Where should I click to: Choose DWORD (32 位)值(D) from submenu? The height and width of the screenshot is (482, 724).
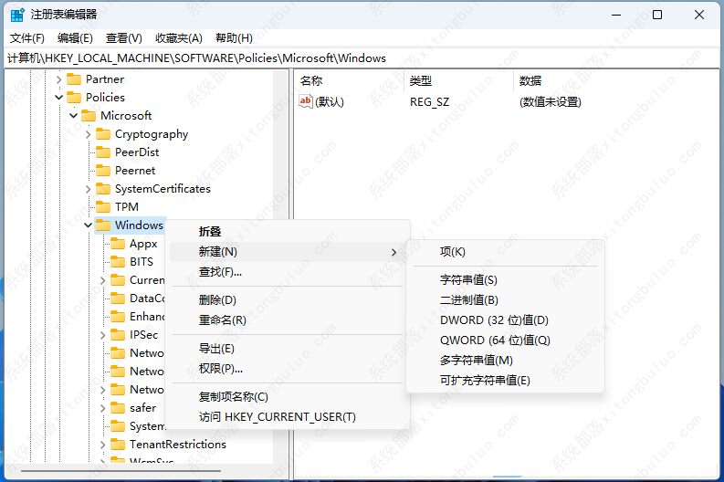pos(494,320)
